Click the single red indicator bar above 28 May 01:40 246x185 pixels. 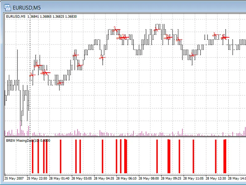point(61,156)
